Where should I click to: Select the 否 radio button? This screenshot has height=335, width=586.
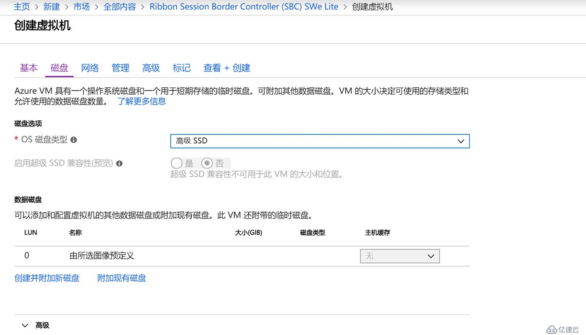(207, 163)
